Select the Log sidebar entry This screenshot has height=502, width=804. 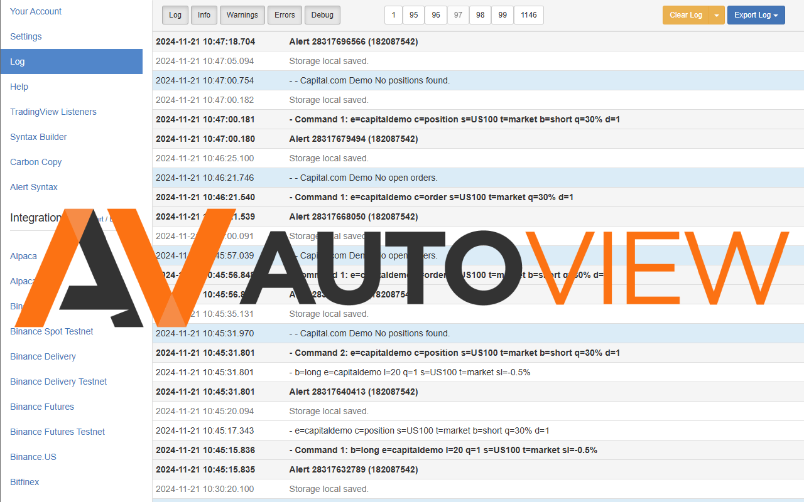[17, 61]
